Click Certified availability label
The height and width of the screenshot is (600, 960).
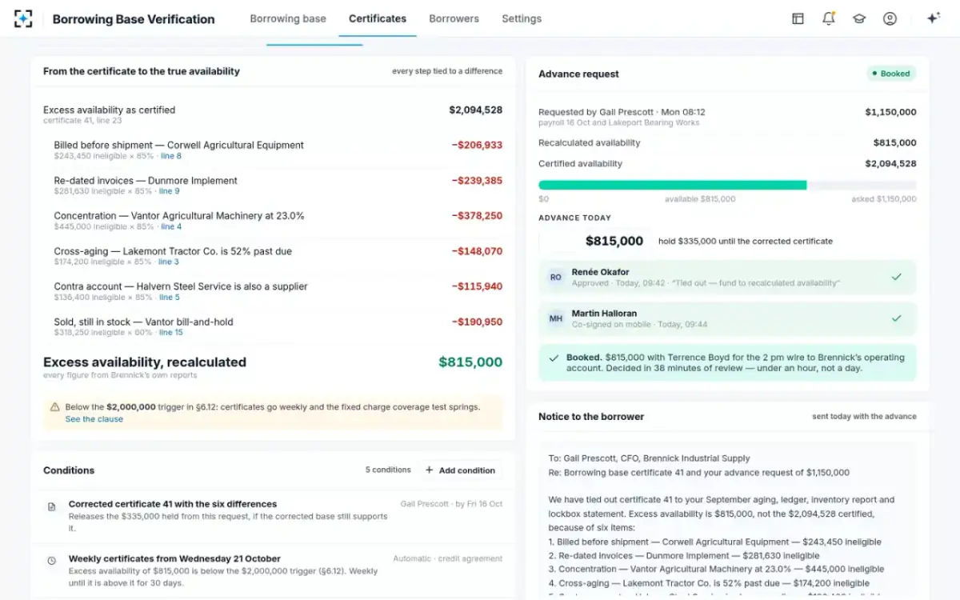[x=580, y=163]
